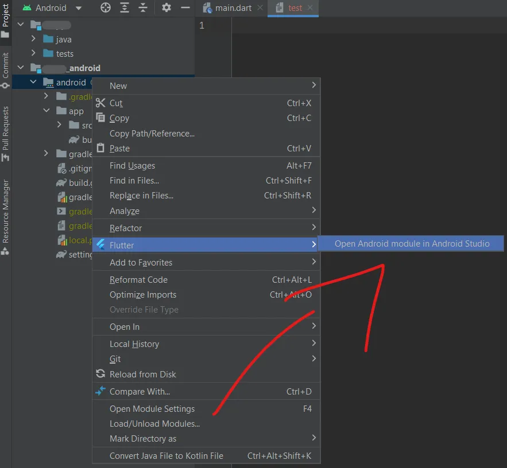The image size is (507, 468).
Task: Choose Paste from context menu
Action: pos(206,148)
